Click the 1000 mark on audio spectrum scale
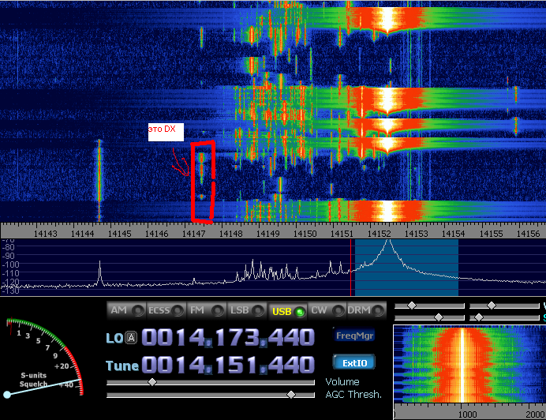 [x=467, y=413]
